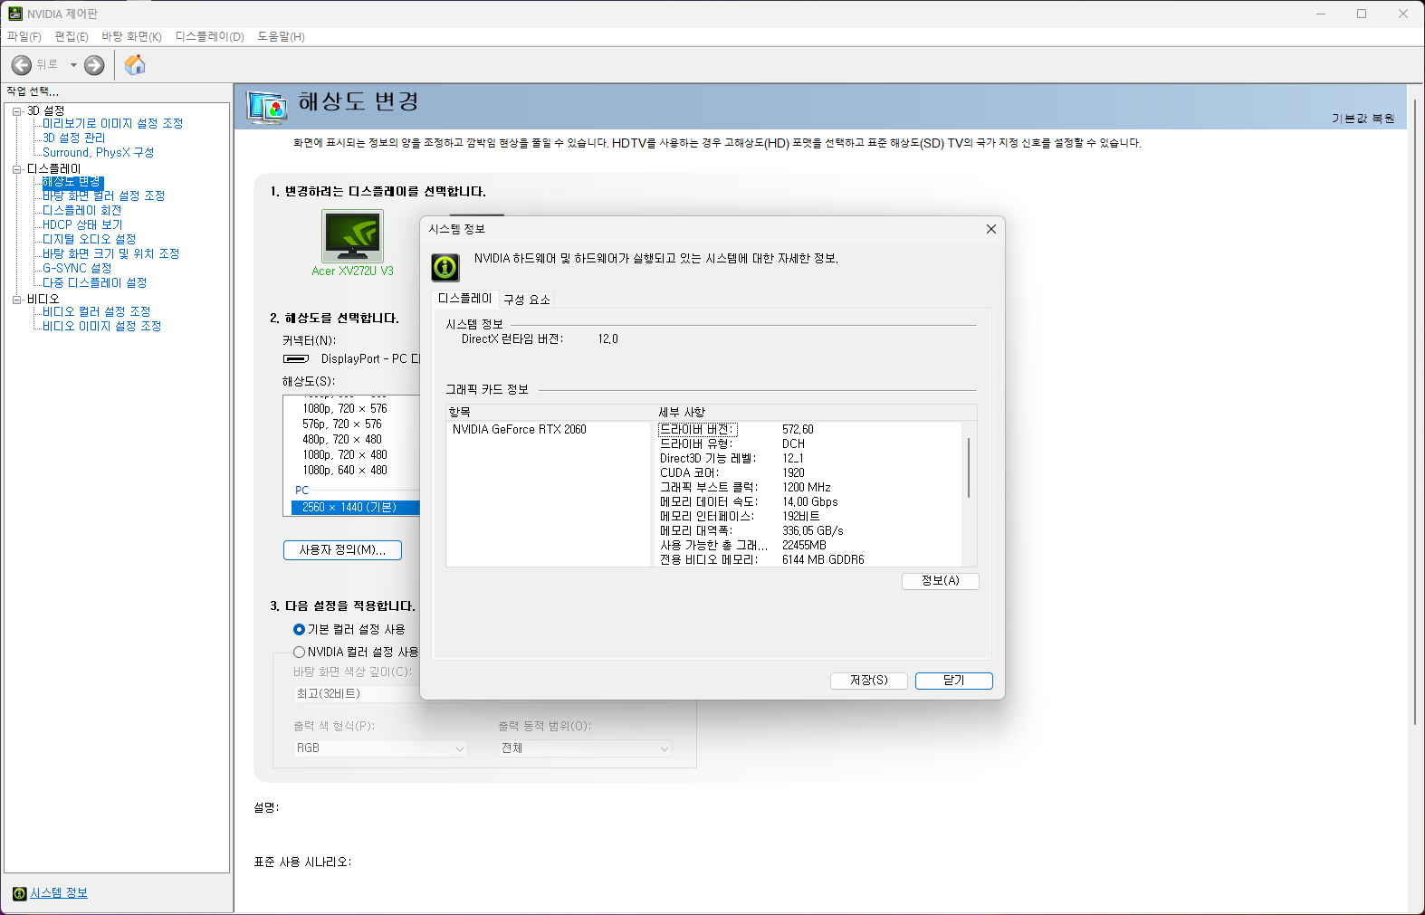Image resolution: width=1425 pixels, height=915 pixels.
Task: Open 3D 설정 관리 tree item
Action: (x=74, y=138)
